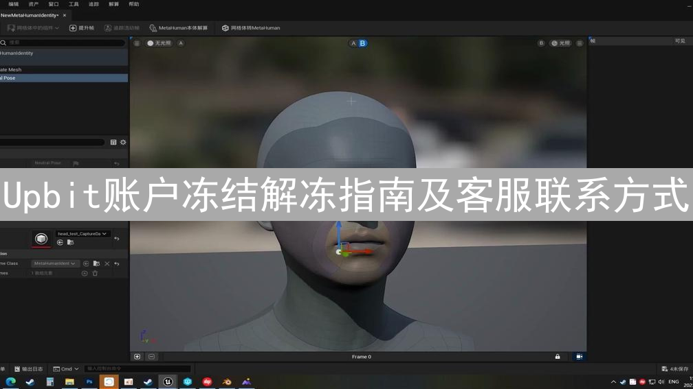Click the search field in components panel

[63, 43]
